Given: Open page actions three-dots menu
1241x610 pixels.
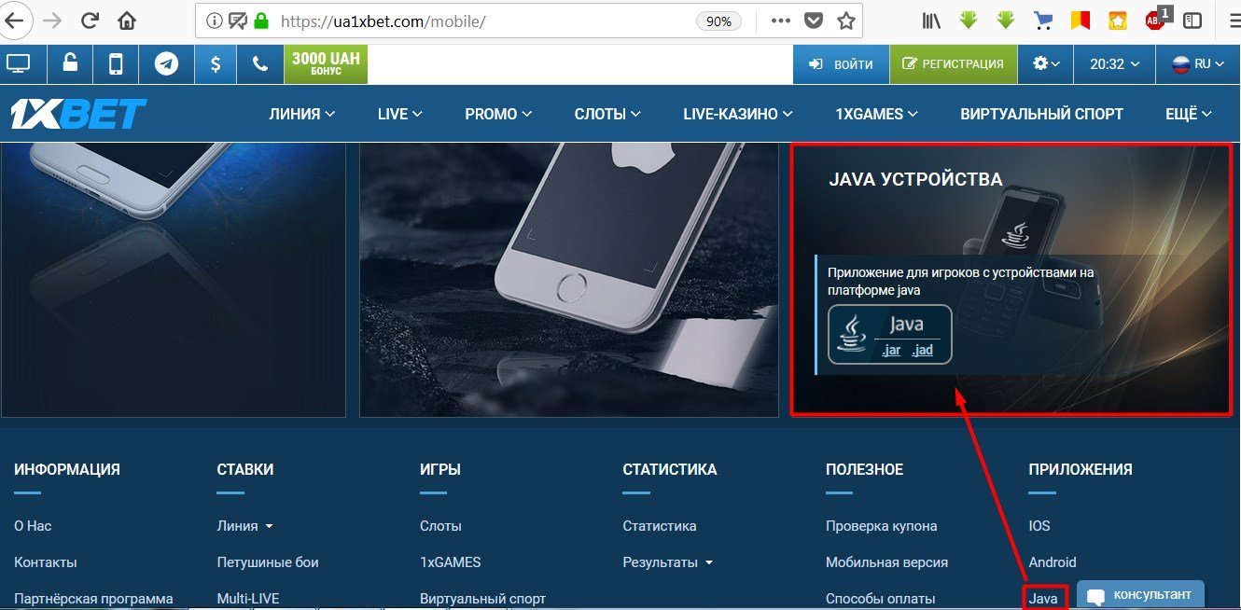Looking at the screenshot, I should [780, 21].
